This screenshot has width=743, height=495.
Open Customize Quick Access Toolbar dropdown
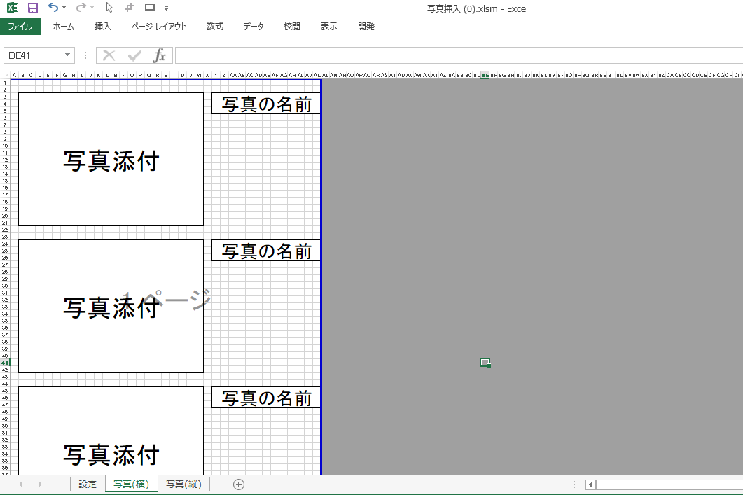[x=167, y=8]
